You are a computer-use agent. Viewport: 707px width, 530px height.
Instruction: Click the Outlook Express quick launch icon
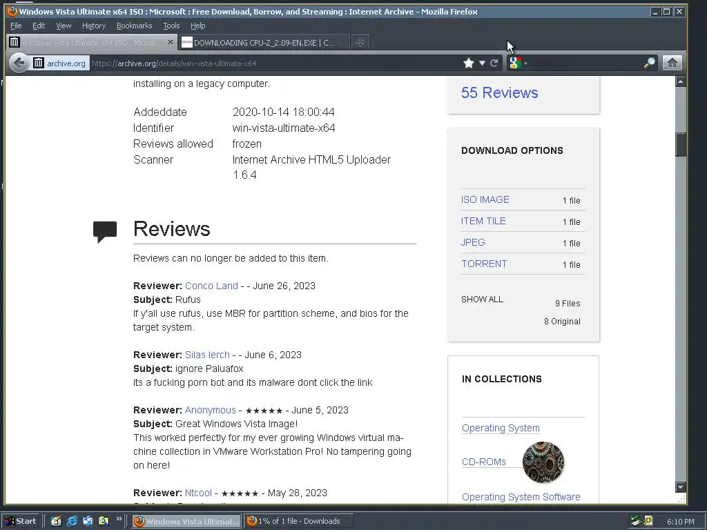point(88,521)
